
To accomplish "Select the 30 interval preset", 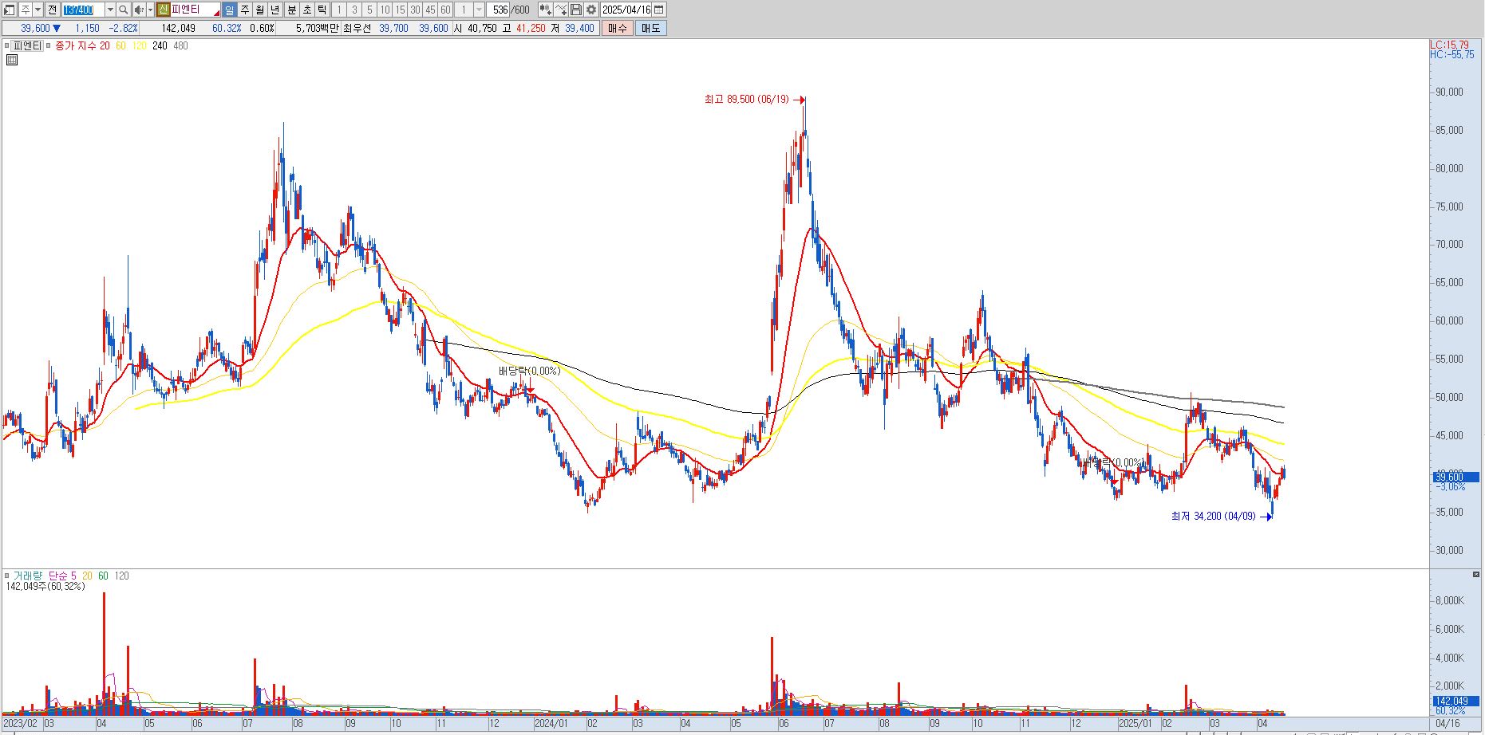I will point(415,10).
